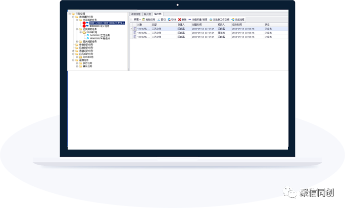Expand the 我确认的任务 node

(73, 51)
